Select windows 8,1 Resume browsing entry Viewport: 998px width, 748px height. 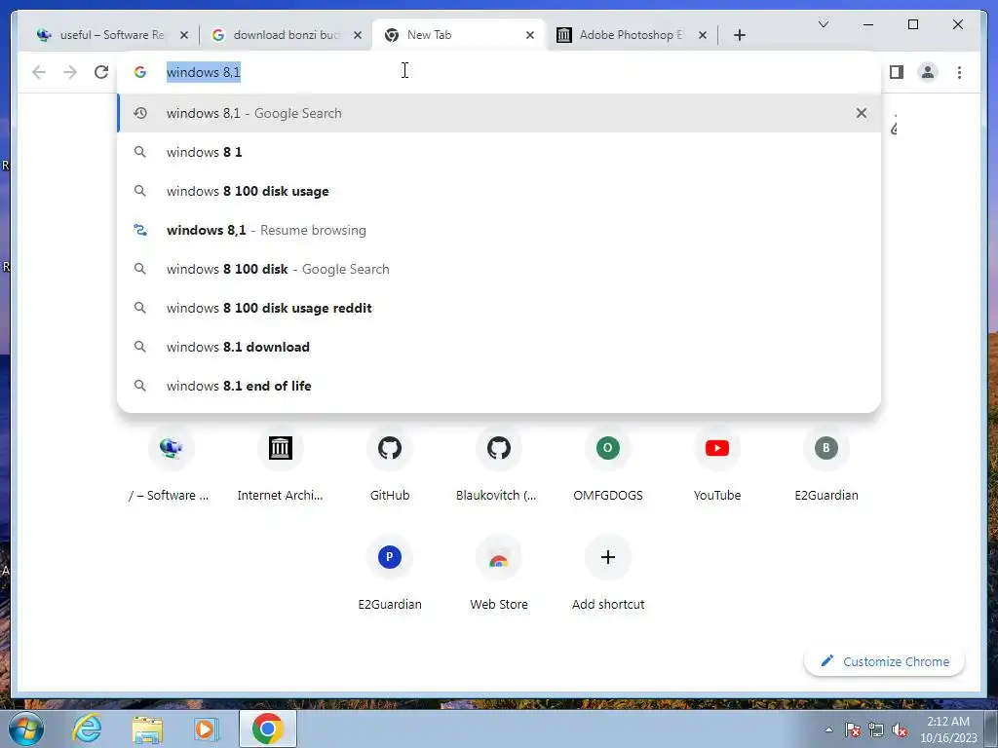pos(500,230)
